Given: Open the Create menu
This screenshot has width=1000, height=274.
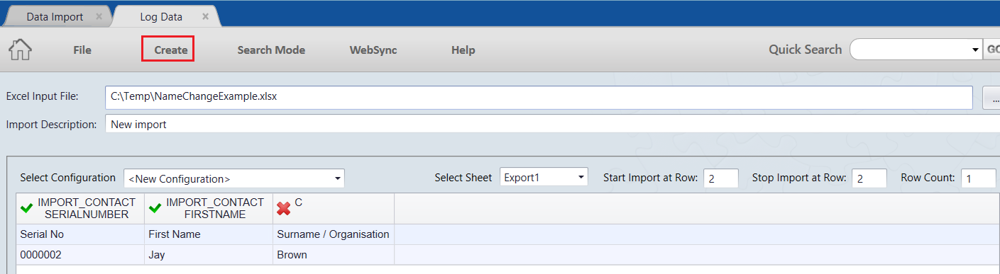Looking at the screenshot, I should coord(170,50).
